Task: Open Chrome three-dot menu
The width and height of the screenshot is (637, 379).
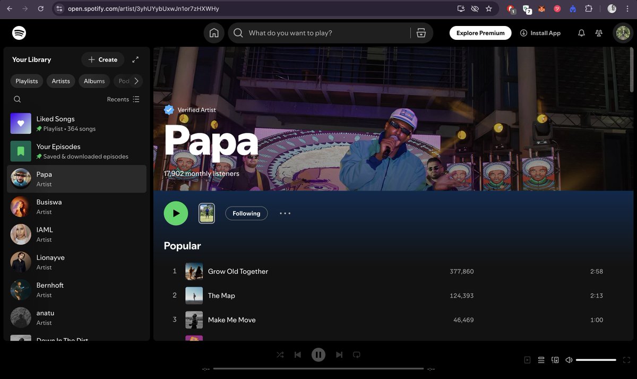Action: point(628,9)
